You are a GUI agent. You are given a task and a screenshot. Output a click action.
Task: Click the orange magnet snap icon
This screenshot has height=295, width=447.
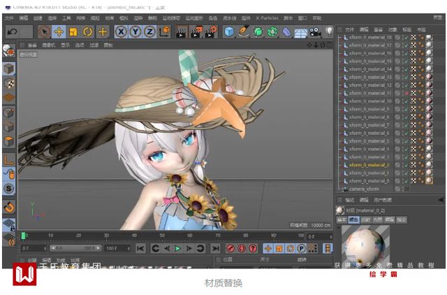(9, 207)
